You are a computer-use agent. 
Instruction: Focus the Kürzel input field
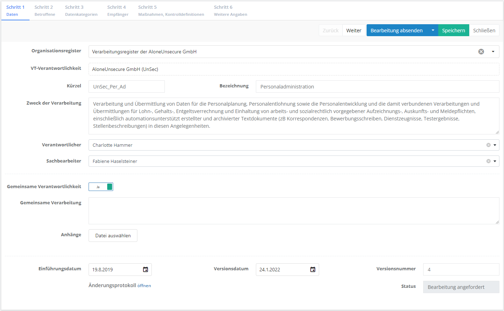tap(127, 87)
